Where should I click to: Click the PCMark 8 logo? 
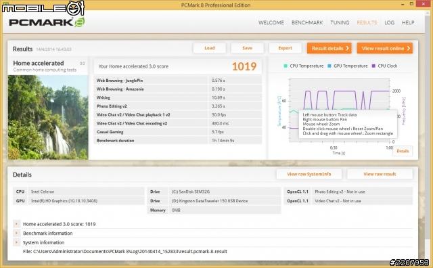pyautogui.click(x=47, y=22)
